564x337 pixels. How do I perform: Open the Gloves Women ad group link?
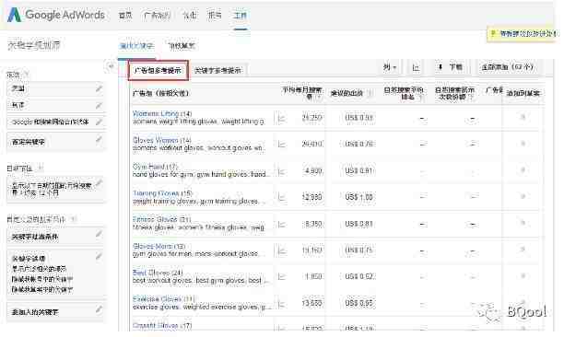tap(156, 140)
